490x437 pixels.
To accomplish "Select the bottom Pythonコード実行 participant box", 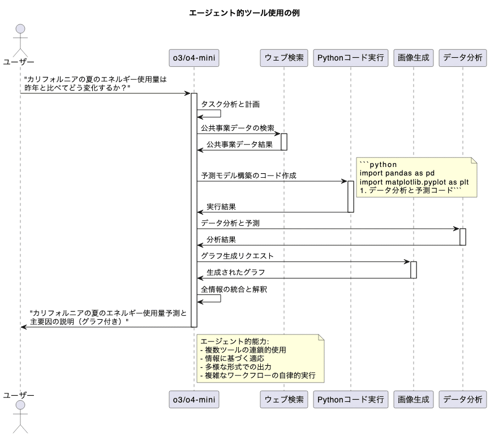I will [x=351, y=400].
